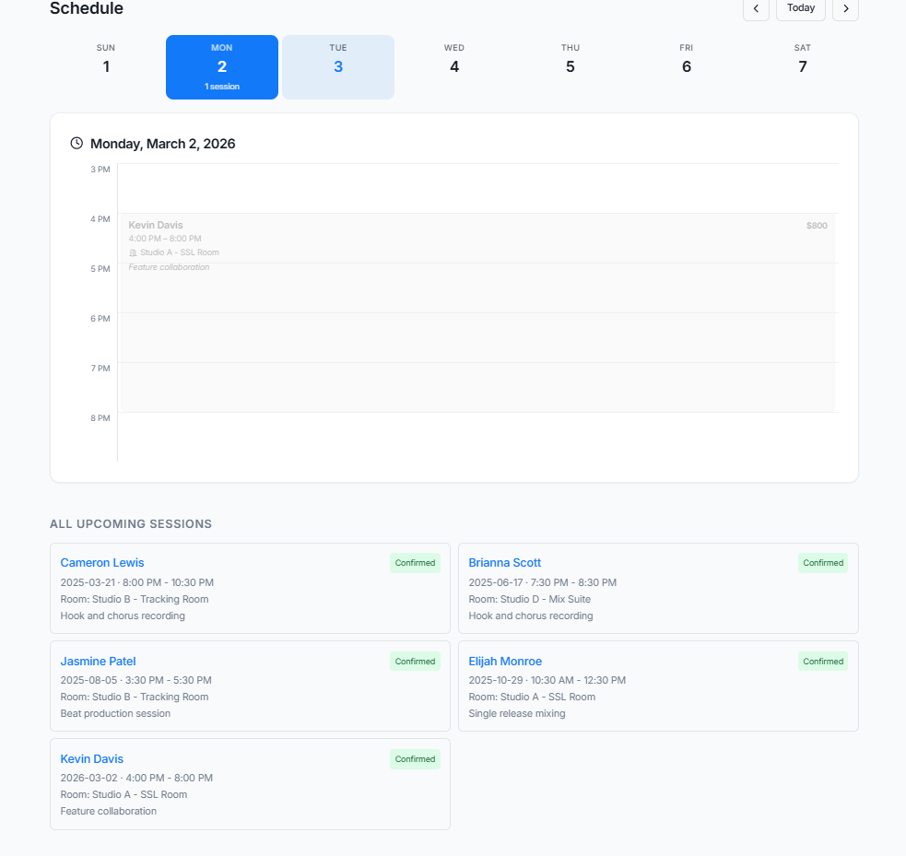
Task: Click Confirmed badge on Jasmine Patel card
Action: click(x=415, y=662)
